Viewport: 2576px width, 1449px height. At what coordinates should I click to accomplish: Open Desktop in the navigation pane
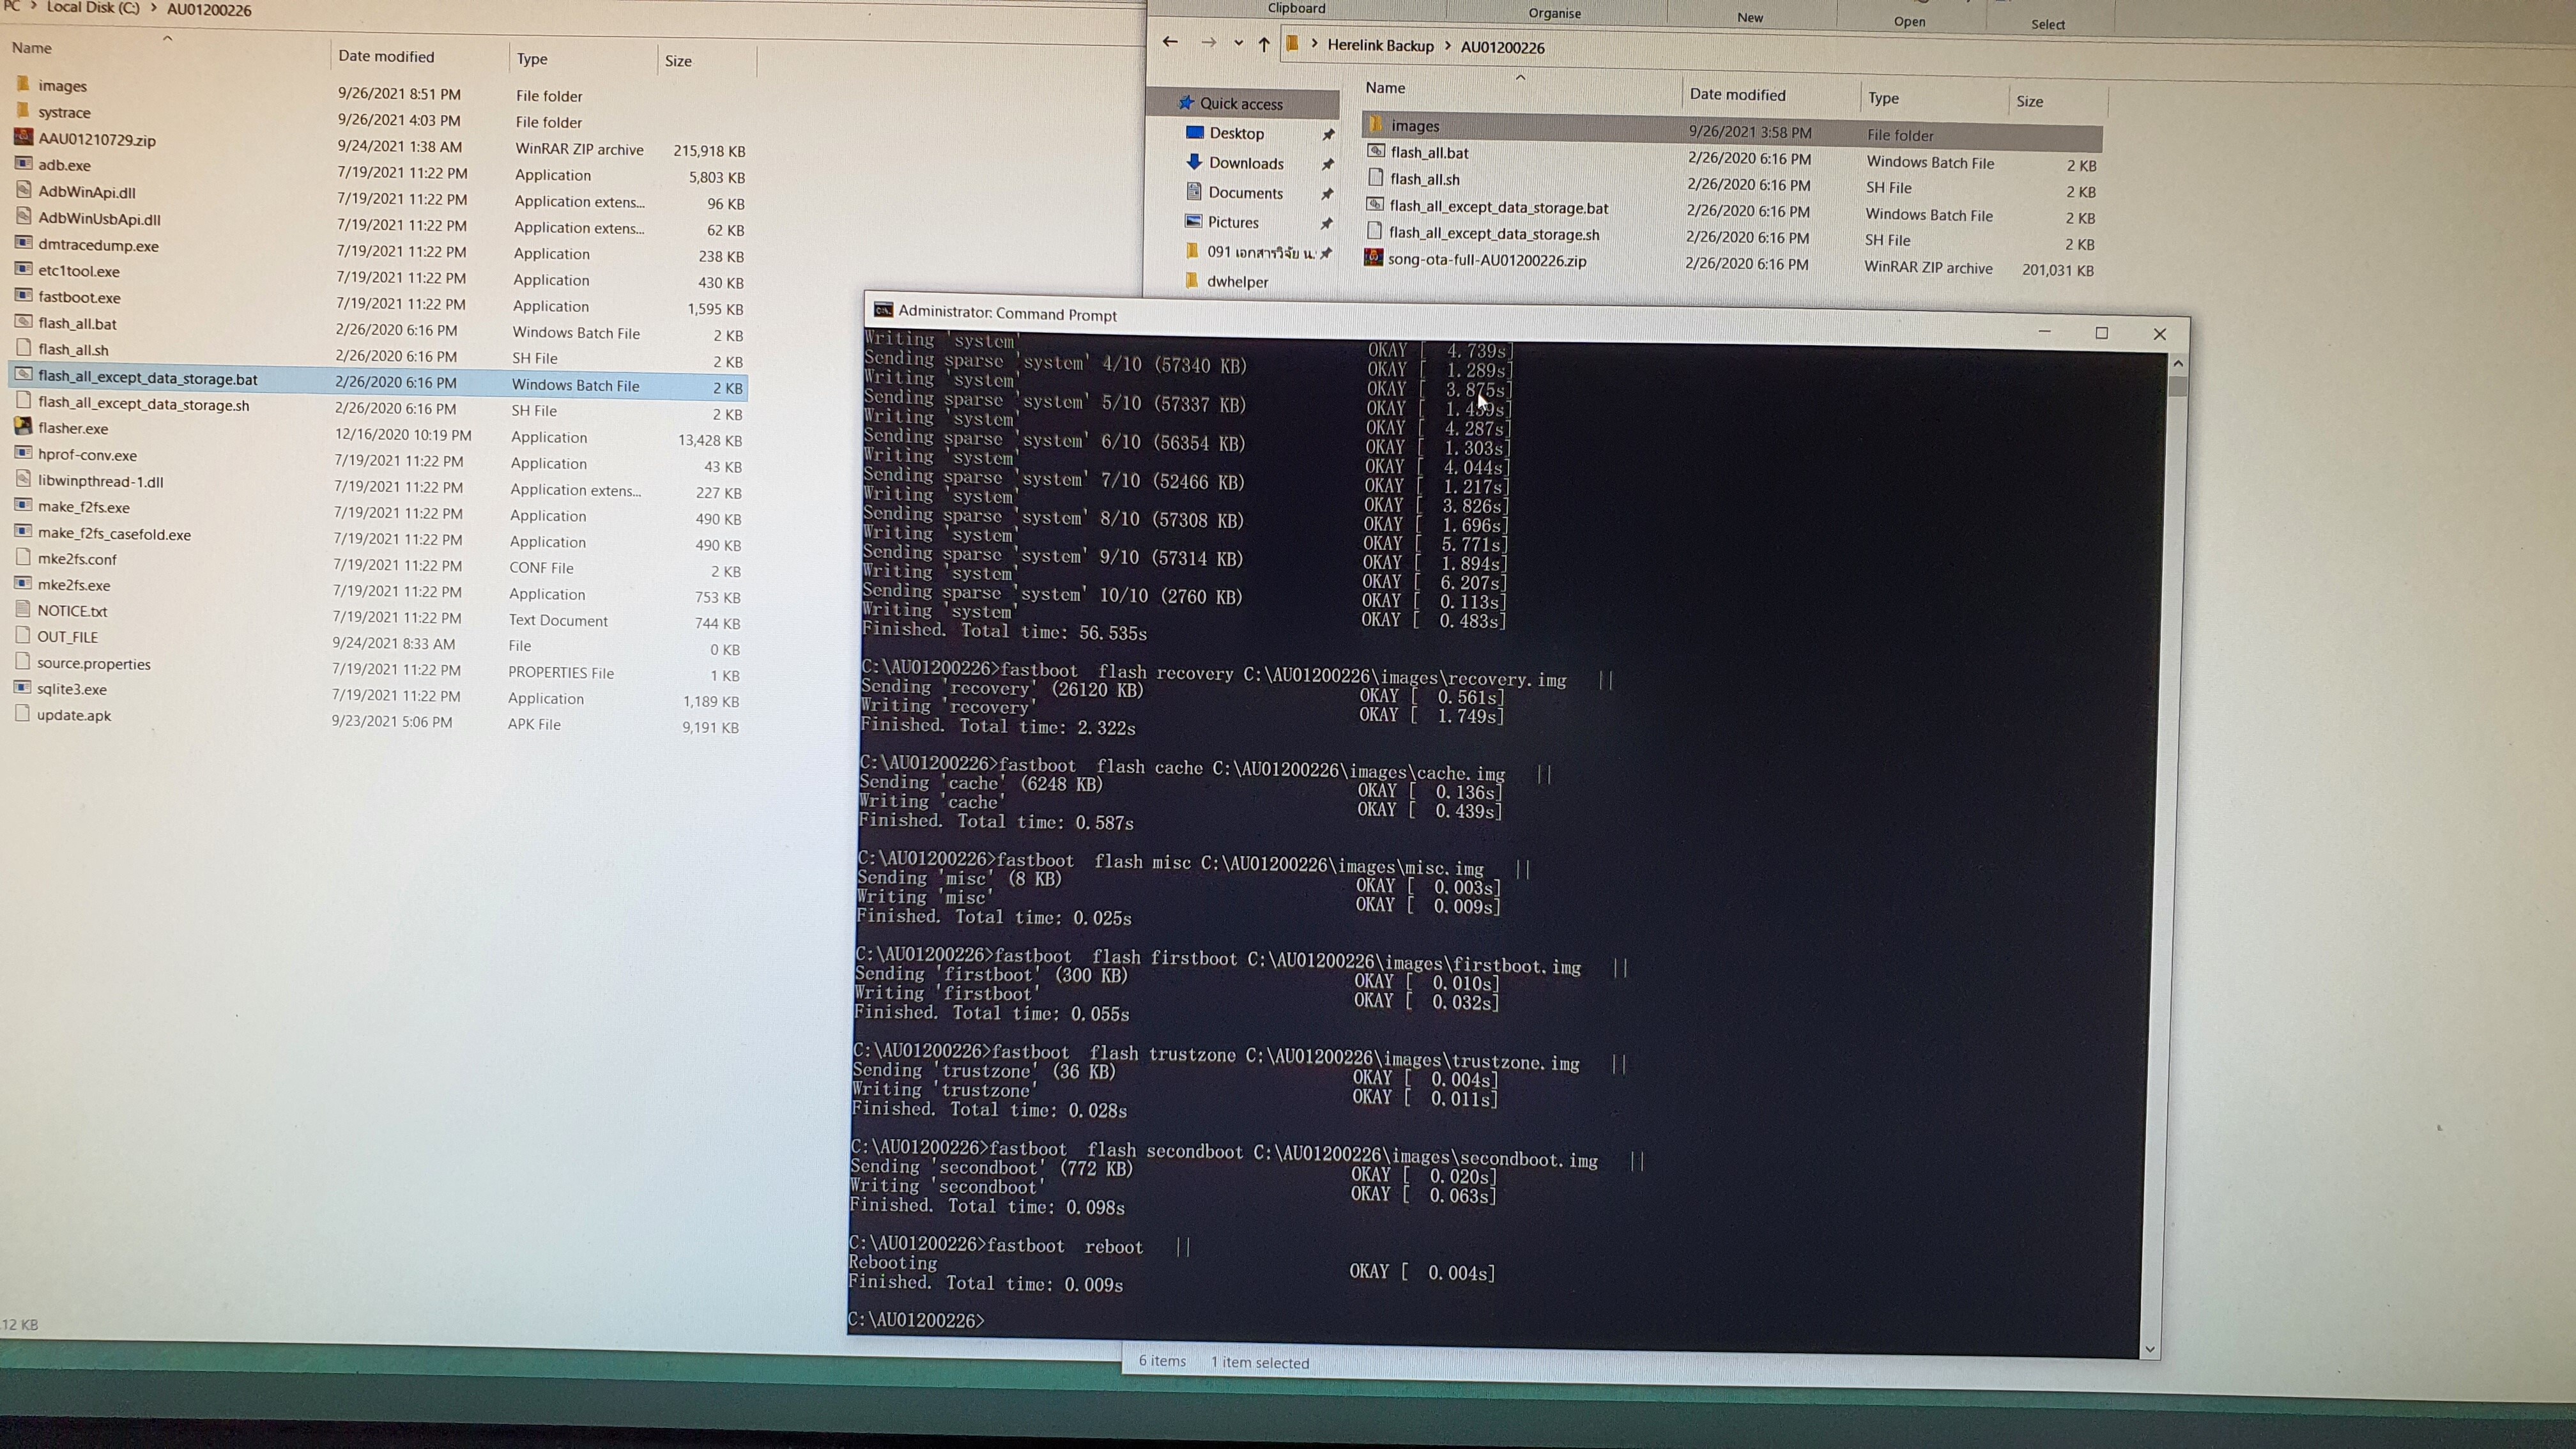[x=1236, y=133]
